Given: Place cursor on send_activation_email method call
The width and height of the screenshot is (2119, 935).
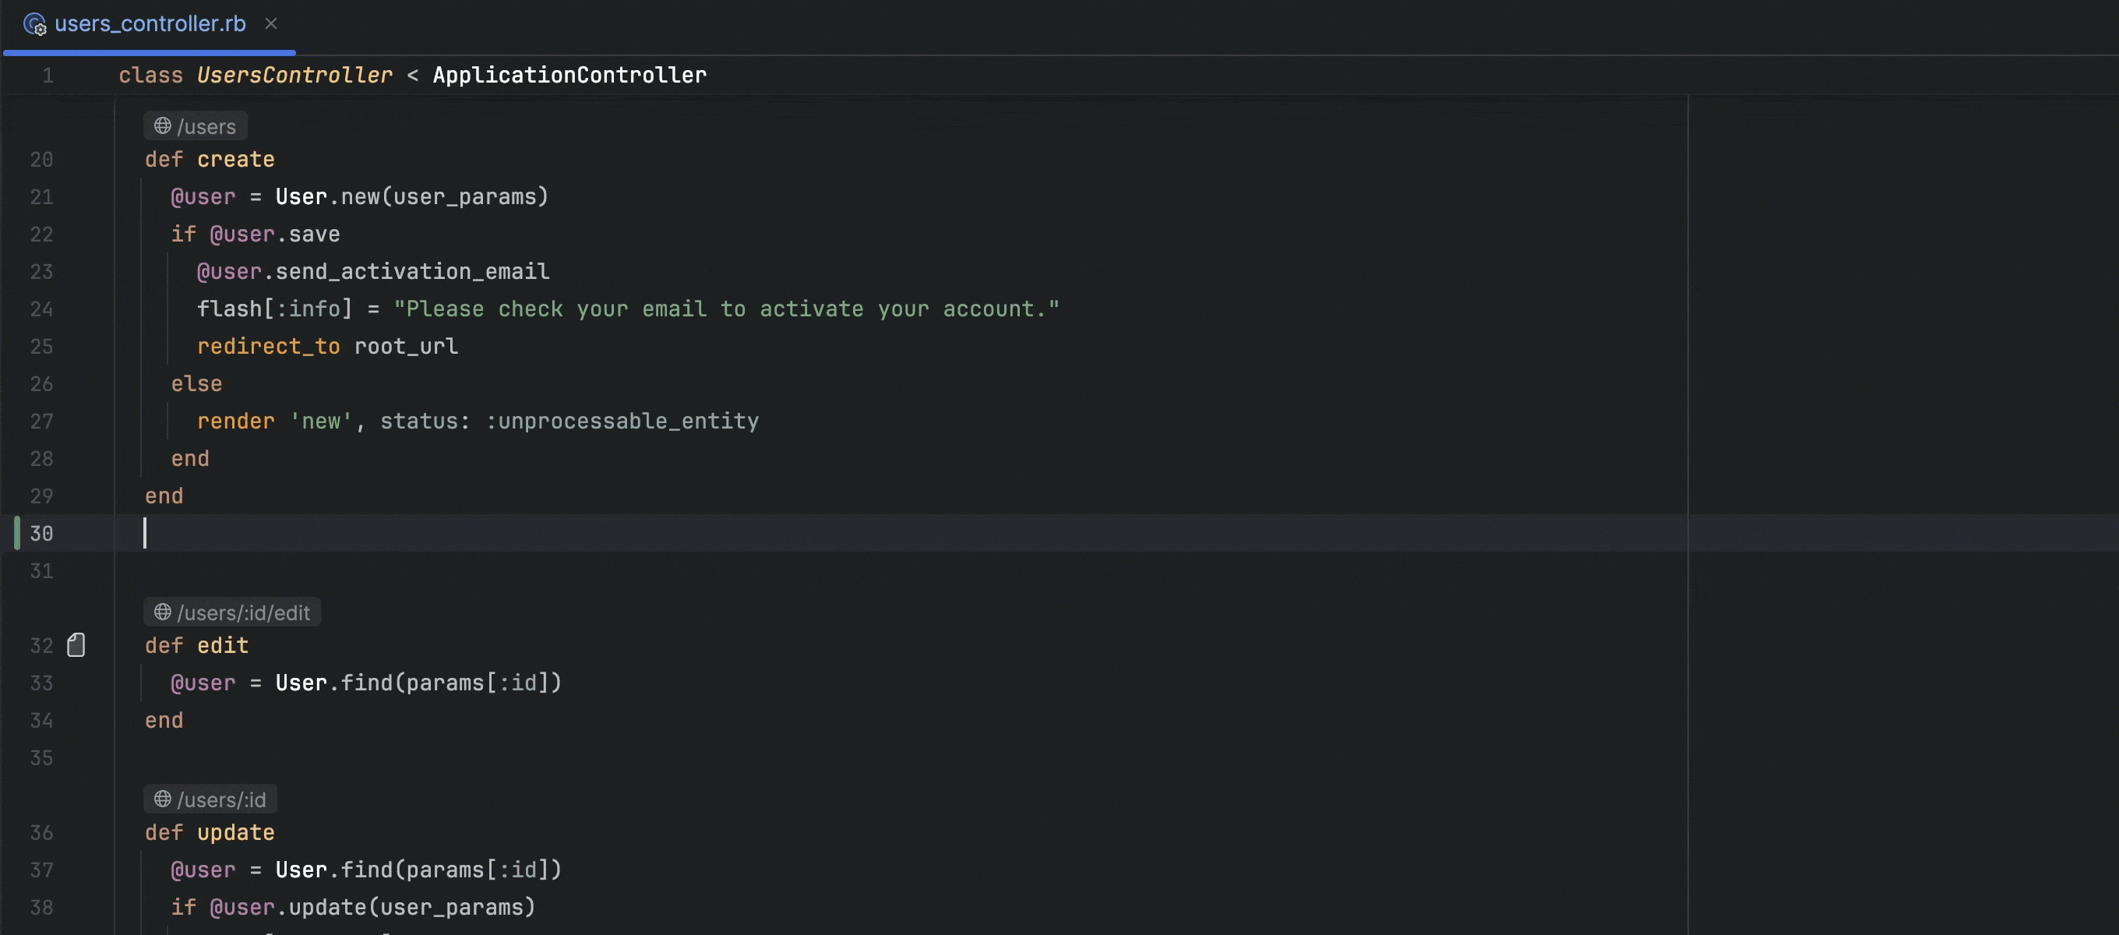Looking at the screenshot, I should (411, 272).
